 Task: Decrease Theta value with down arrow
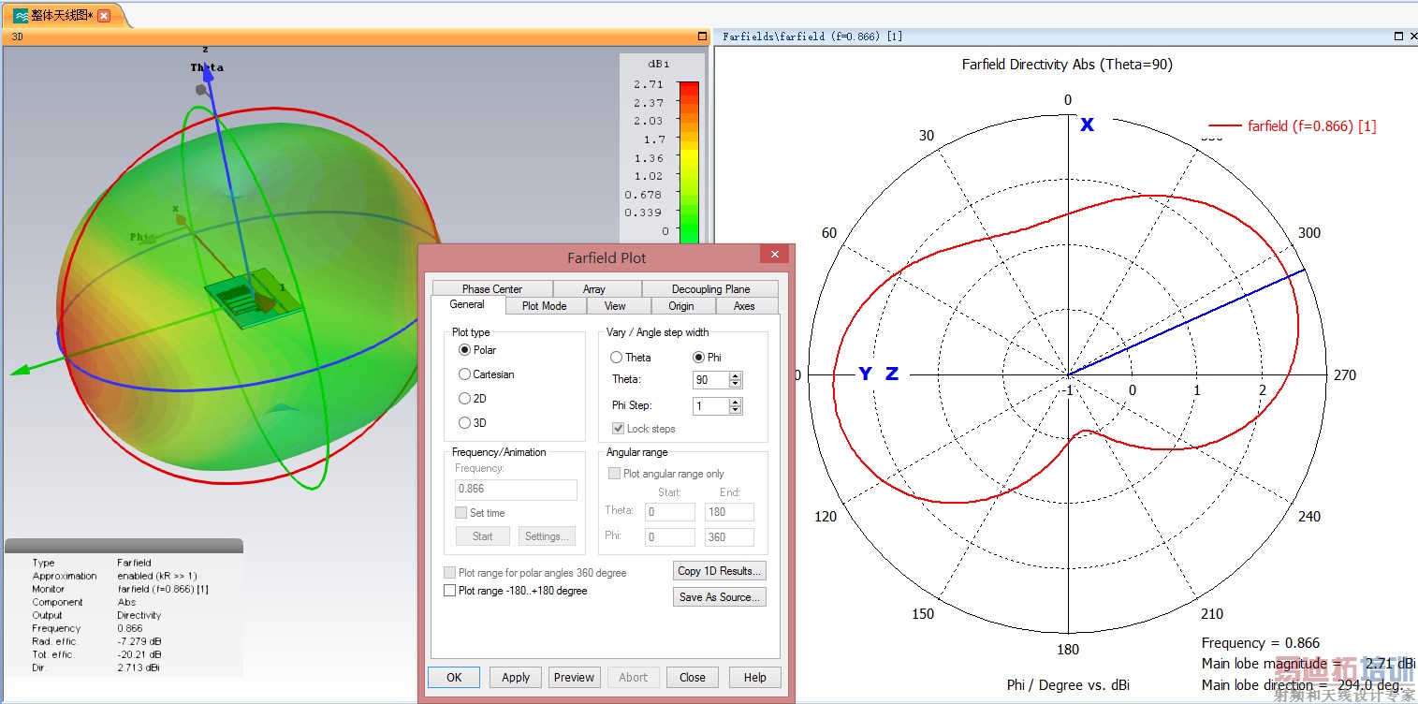(x=736, y=384)
